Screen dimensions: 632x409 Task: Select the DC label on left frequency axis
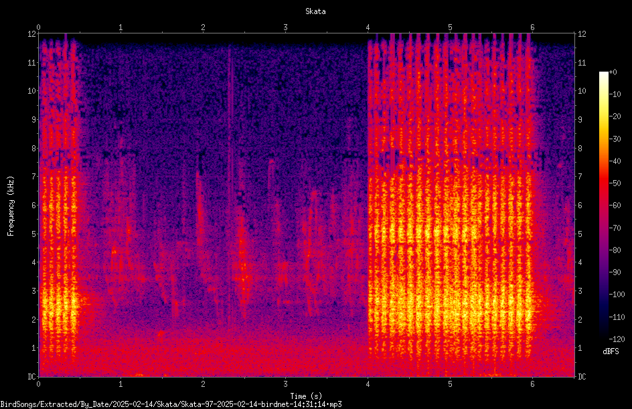point(31,377)
